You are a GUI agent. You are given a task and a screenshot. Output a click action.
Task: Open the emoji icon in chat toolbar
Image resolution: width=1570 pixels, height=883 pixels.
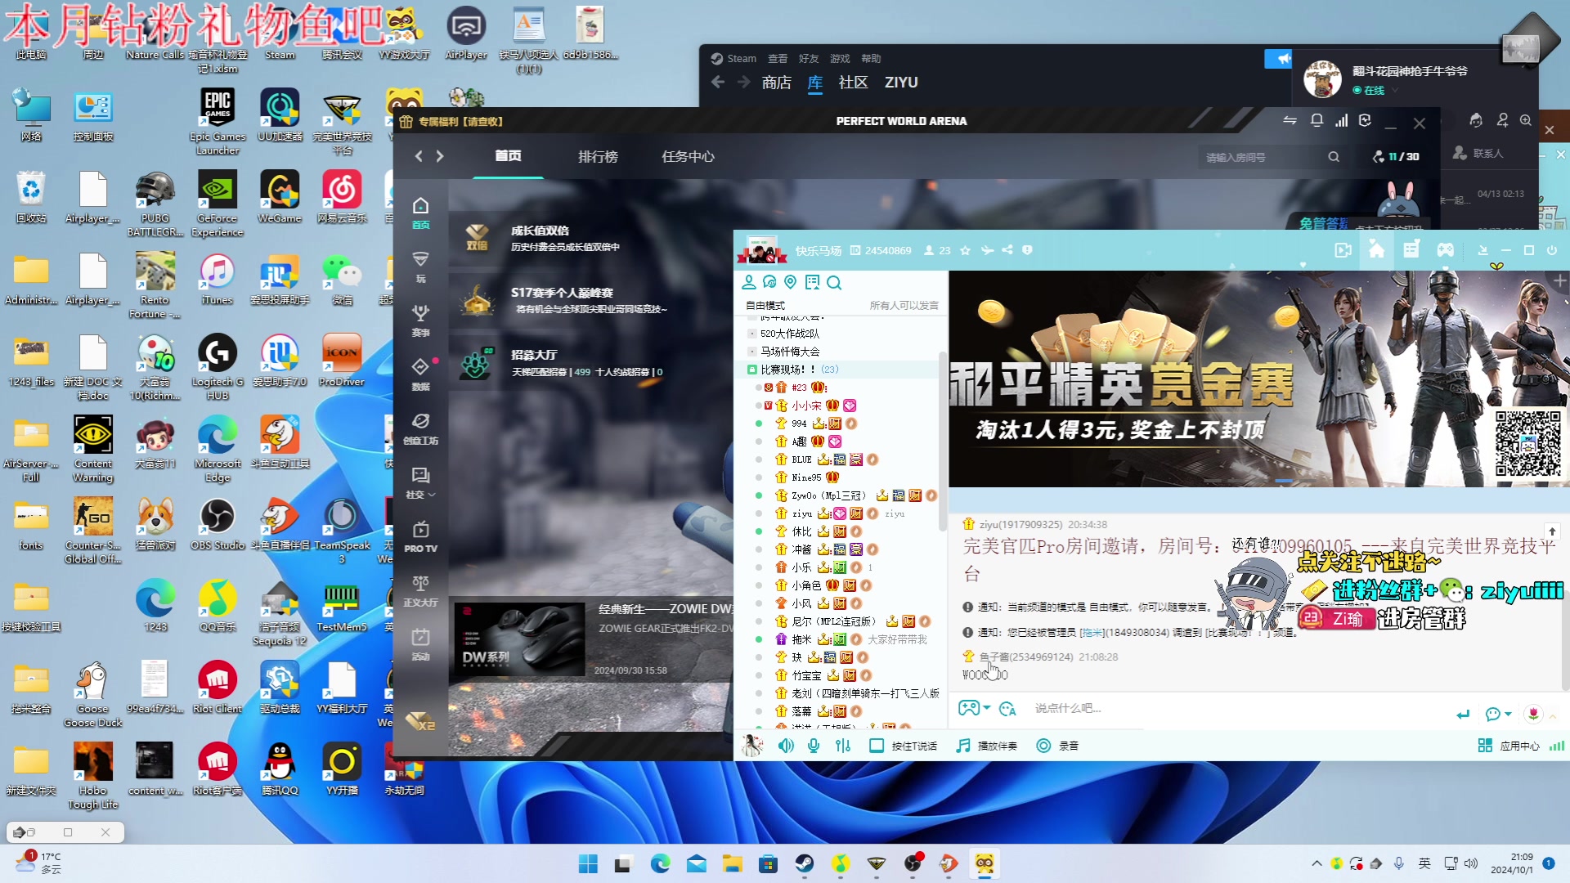pyautogui.click(x=1007, y=709)
